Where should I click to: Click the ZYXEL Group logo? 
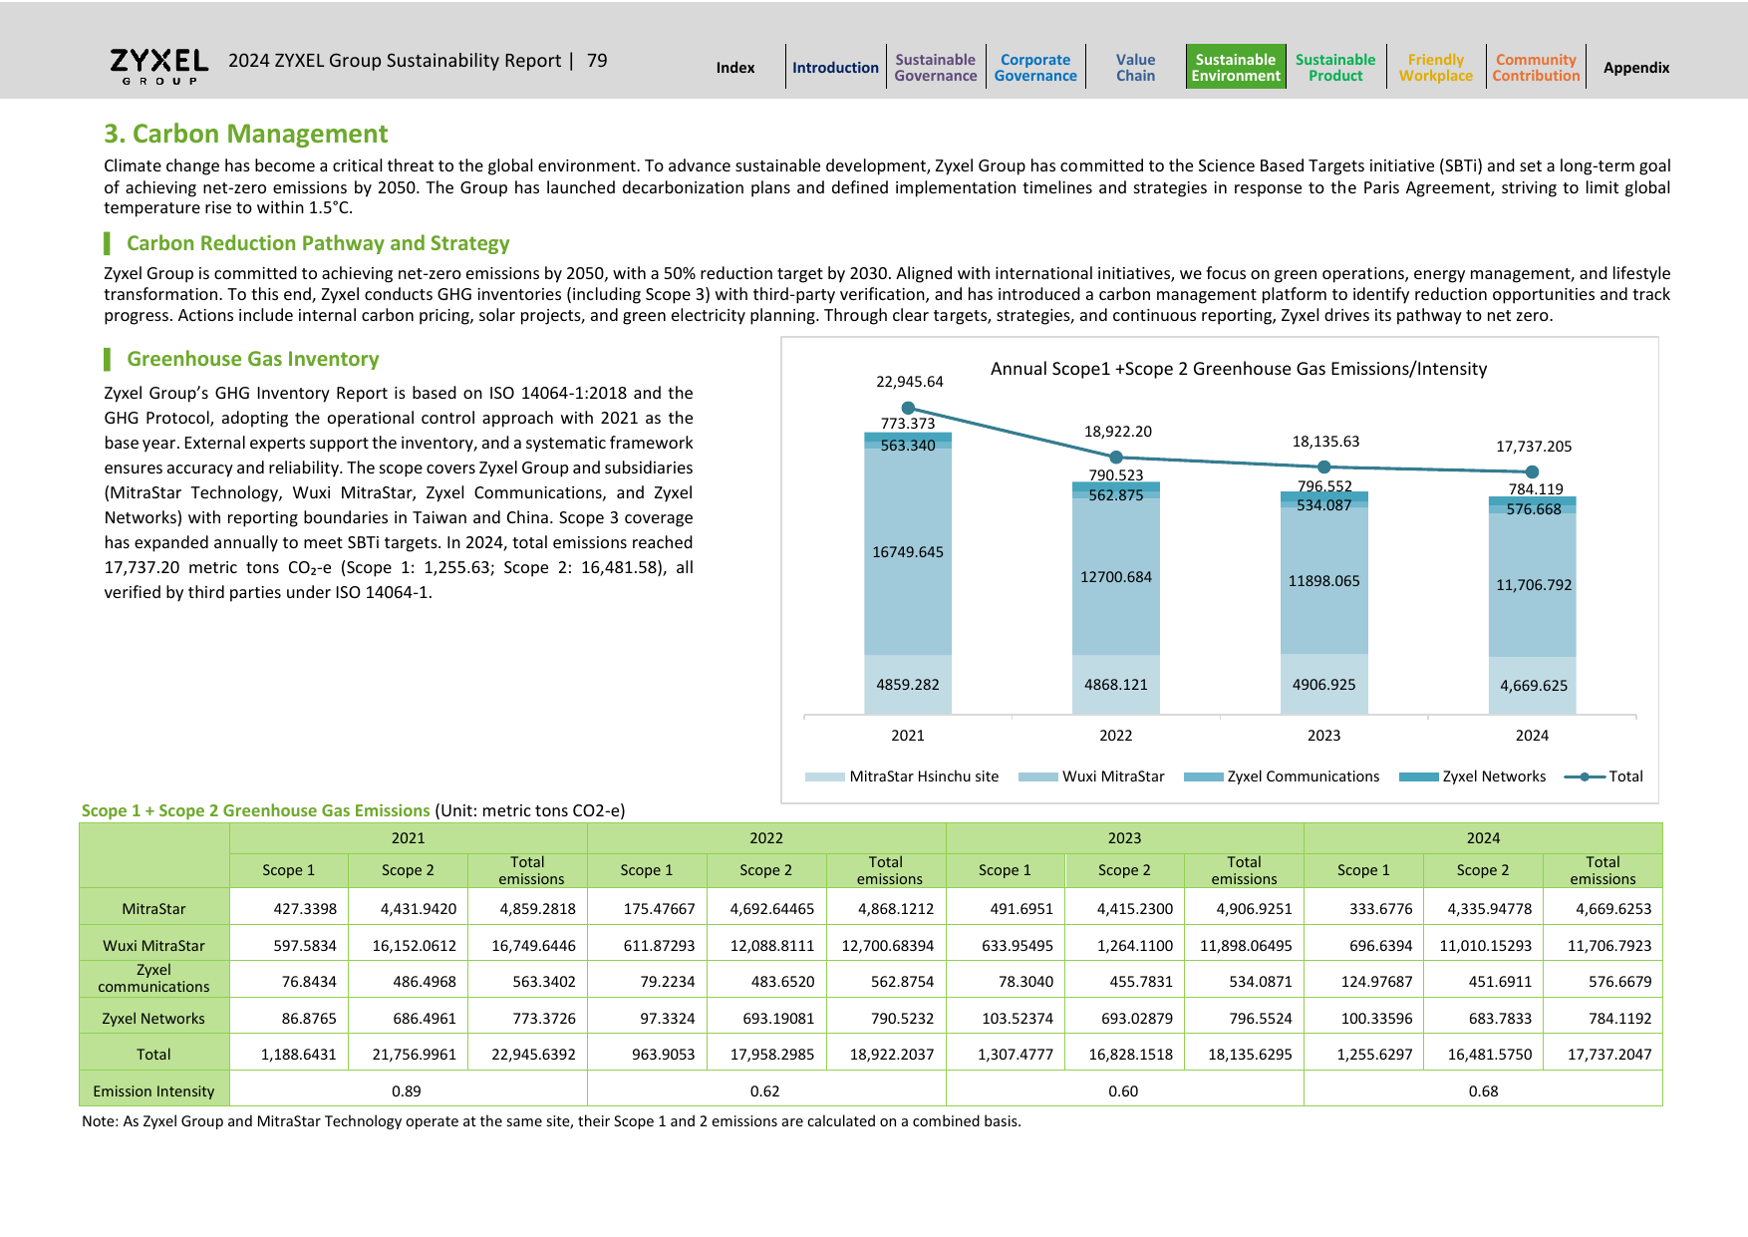coord(158,66)
